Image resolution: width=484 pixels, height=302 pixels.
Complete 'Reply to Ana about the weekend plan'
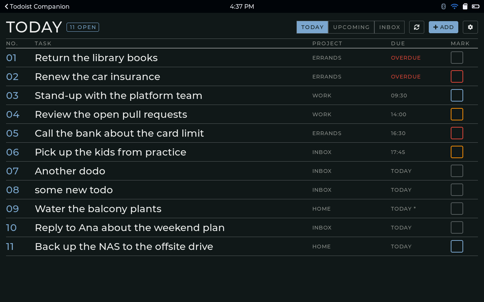457,228
